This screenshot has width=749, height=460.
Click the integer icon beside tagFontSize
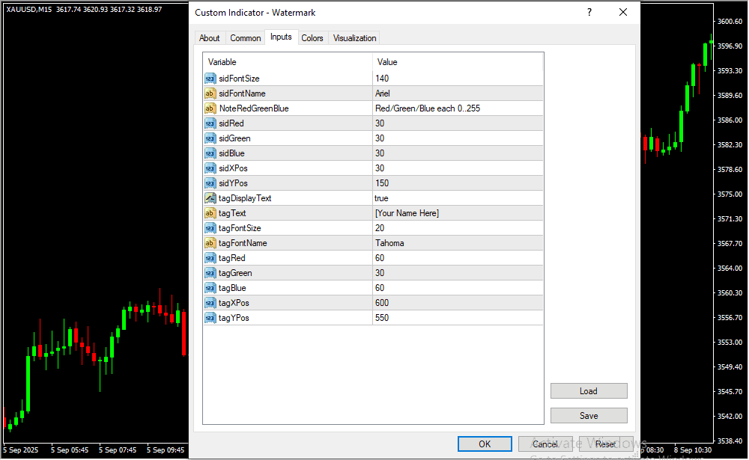pyautogui.click(x=210, y=228)
